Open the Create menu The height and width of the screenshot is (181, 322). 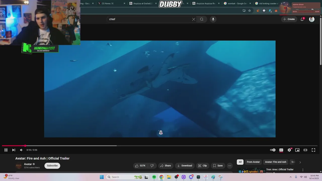[289, 19]
